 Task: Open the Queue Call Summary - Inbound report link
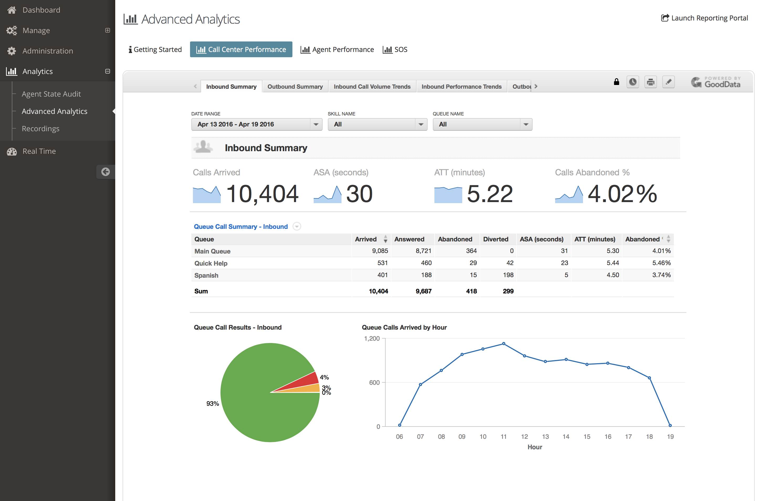click(240, 227)
